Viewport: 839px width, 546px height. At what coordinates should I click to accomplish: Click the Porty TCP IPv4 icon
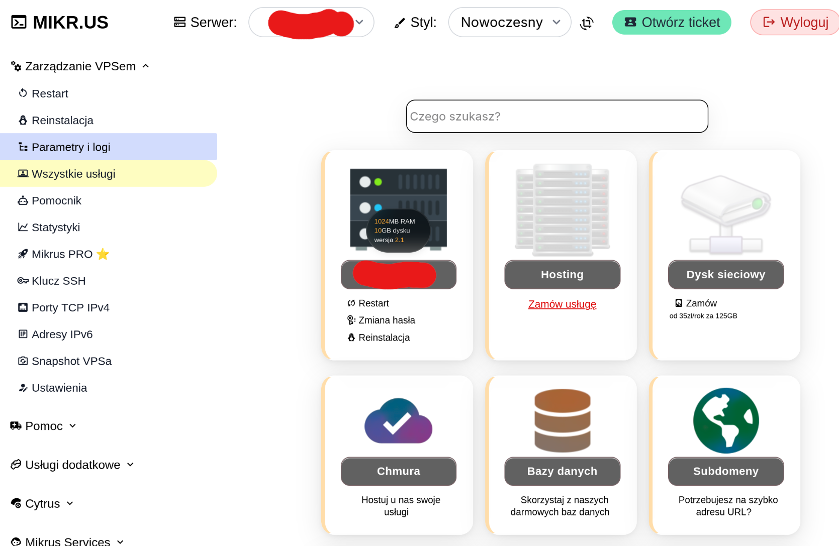[23, 307]
